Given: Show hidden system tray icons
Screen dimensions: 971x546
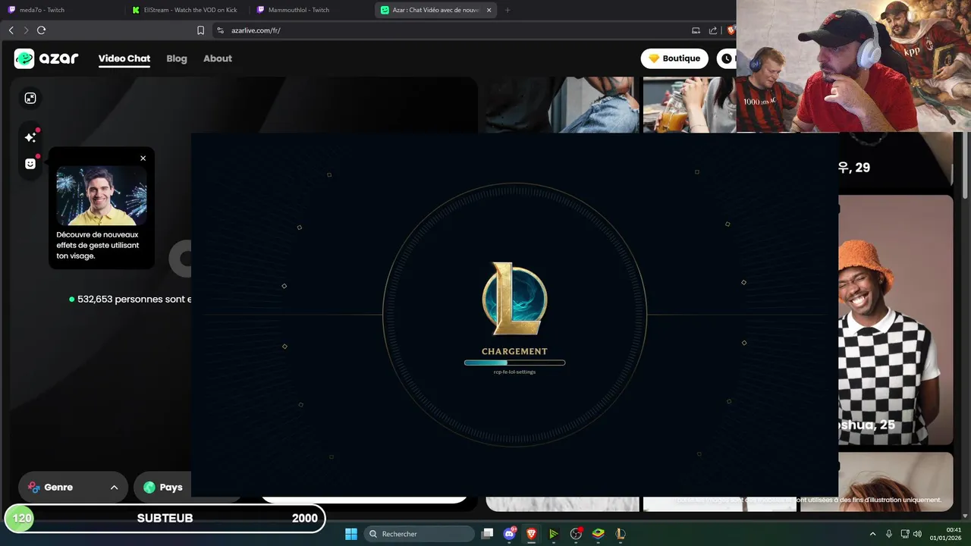Looking at the screenshot, I should (x=872, y=534).
